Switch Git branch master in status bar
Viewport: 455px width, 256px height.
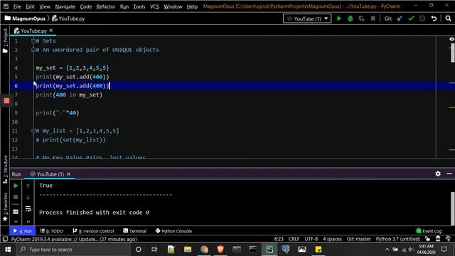point(358,239)
